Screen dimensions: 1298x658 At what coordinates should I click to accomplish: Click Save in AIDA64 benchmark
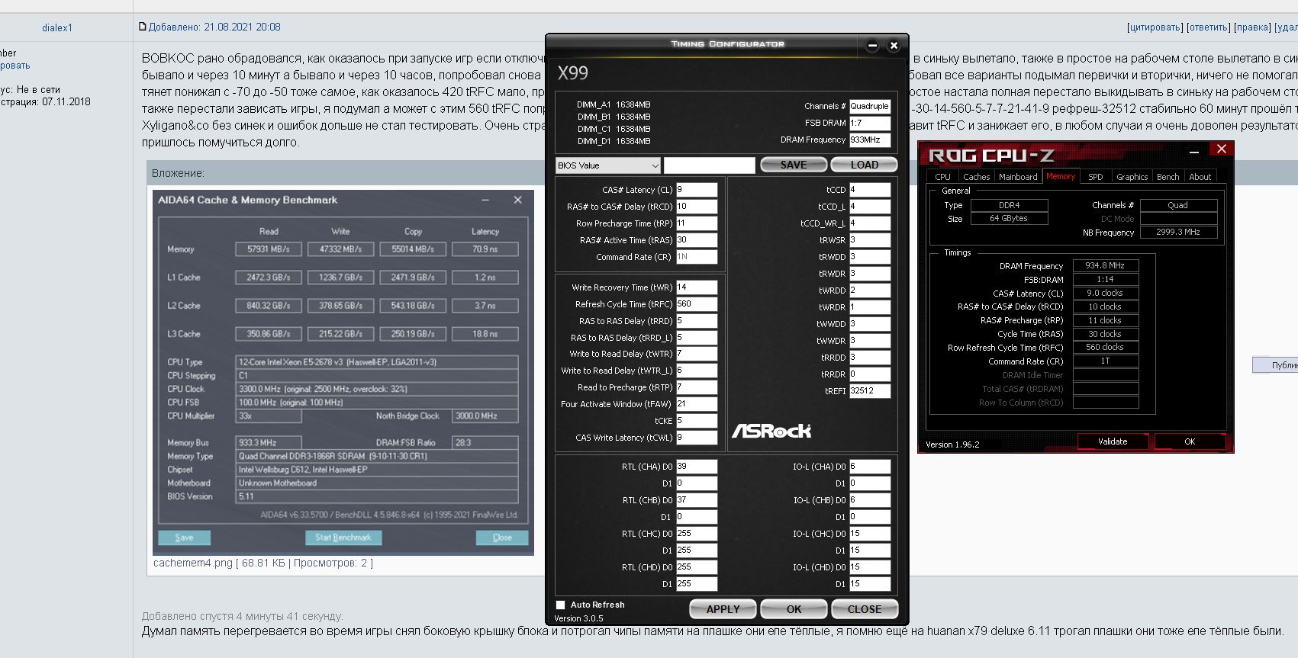(185, 538)
